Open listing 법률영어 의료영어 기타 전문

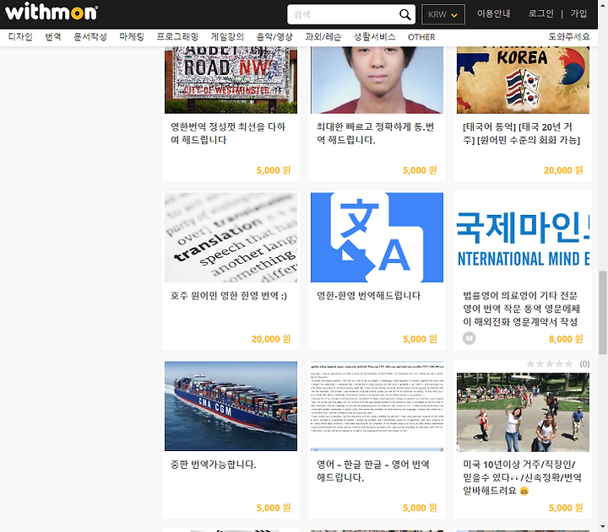pyautogui.click(x=522, y=309)
